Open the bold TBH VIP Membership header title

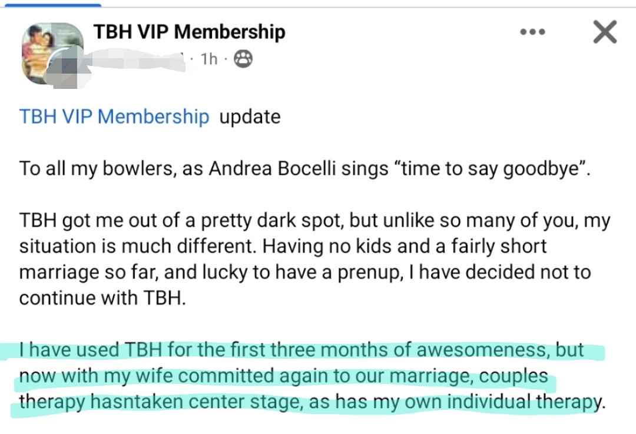point(189,32)
